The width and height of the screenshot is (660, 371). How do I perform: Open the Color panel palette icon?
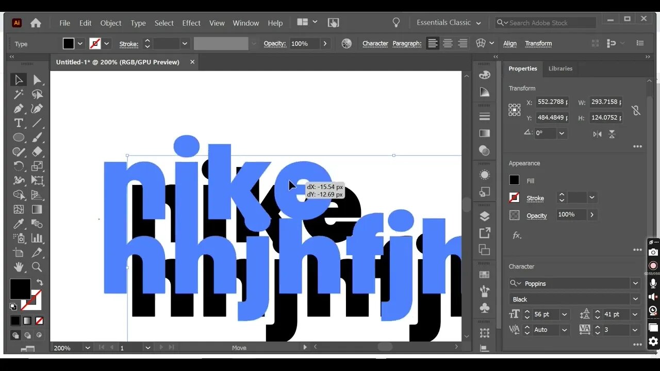(484, 75)
